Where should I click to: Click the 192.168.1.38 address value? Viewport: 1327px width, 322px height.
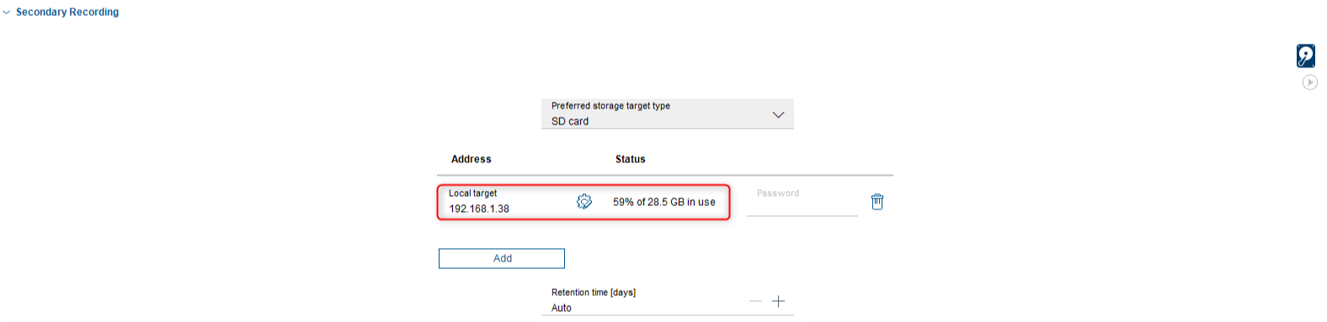(x=479, y=209)
